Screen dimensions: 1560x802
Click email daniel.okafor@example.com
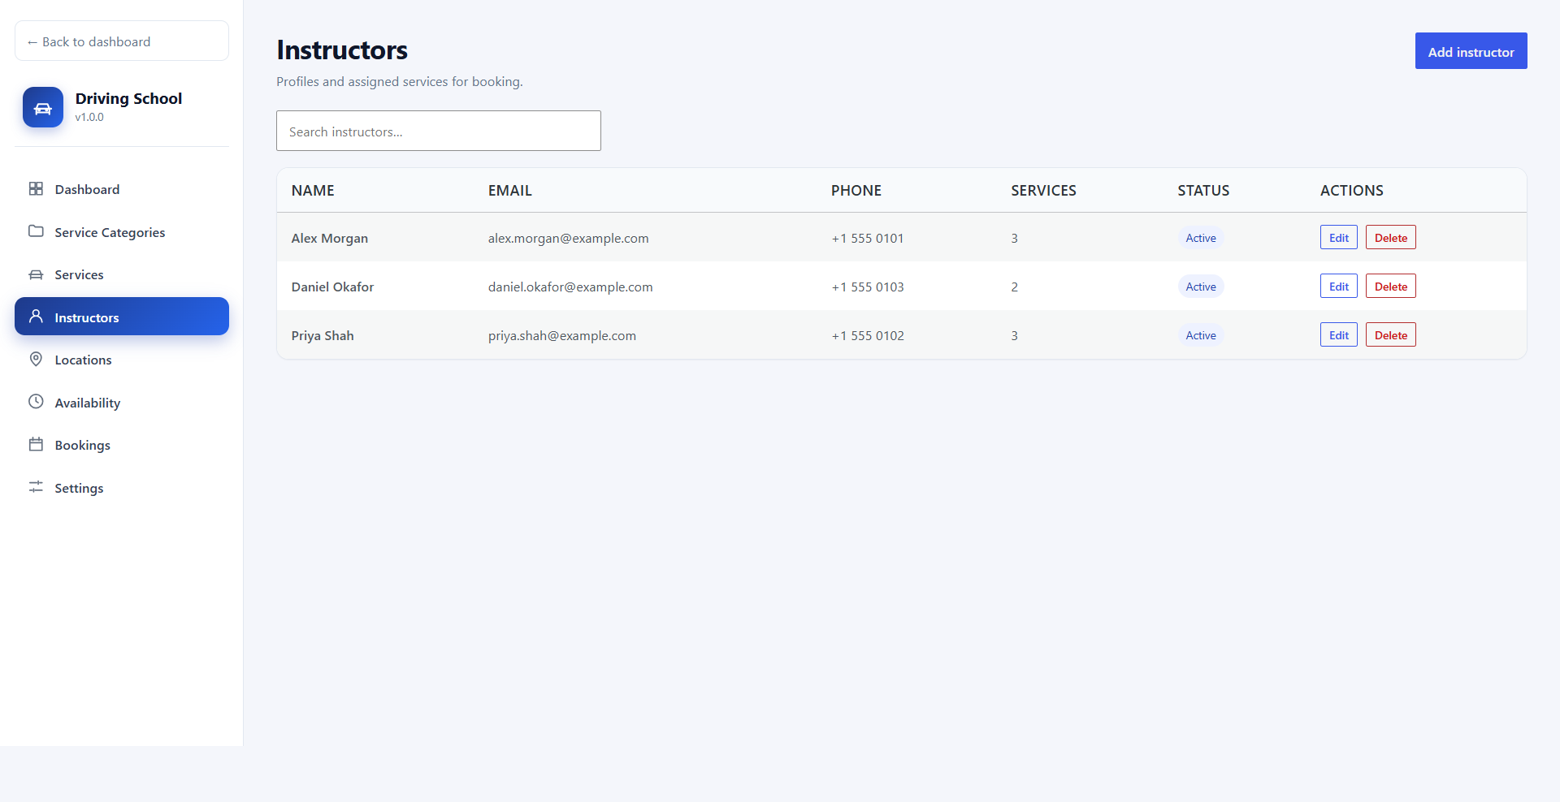[570, 287]
